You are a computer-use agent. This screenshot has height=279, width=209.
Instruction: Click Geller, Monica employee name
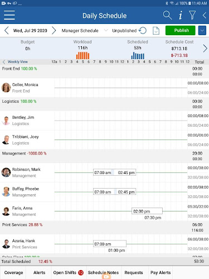tap(25, 85)
